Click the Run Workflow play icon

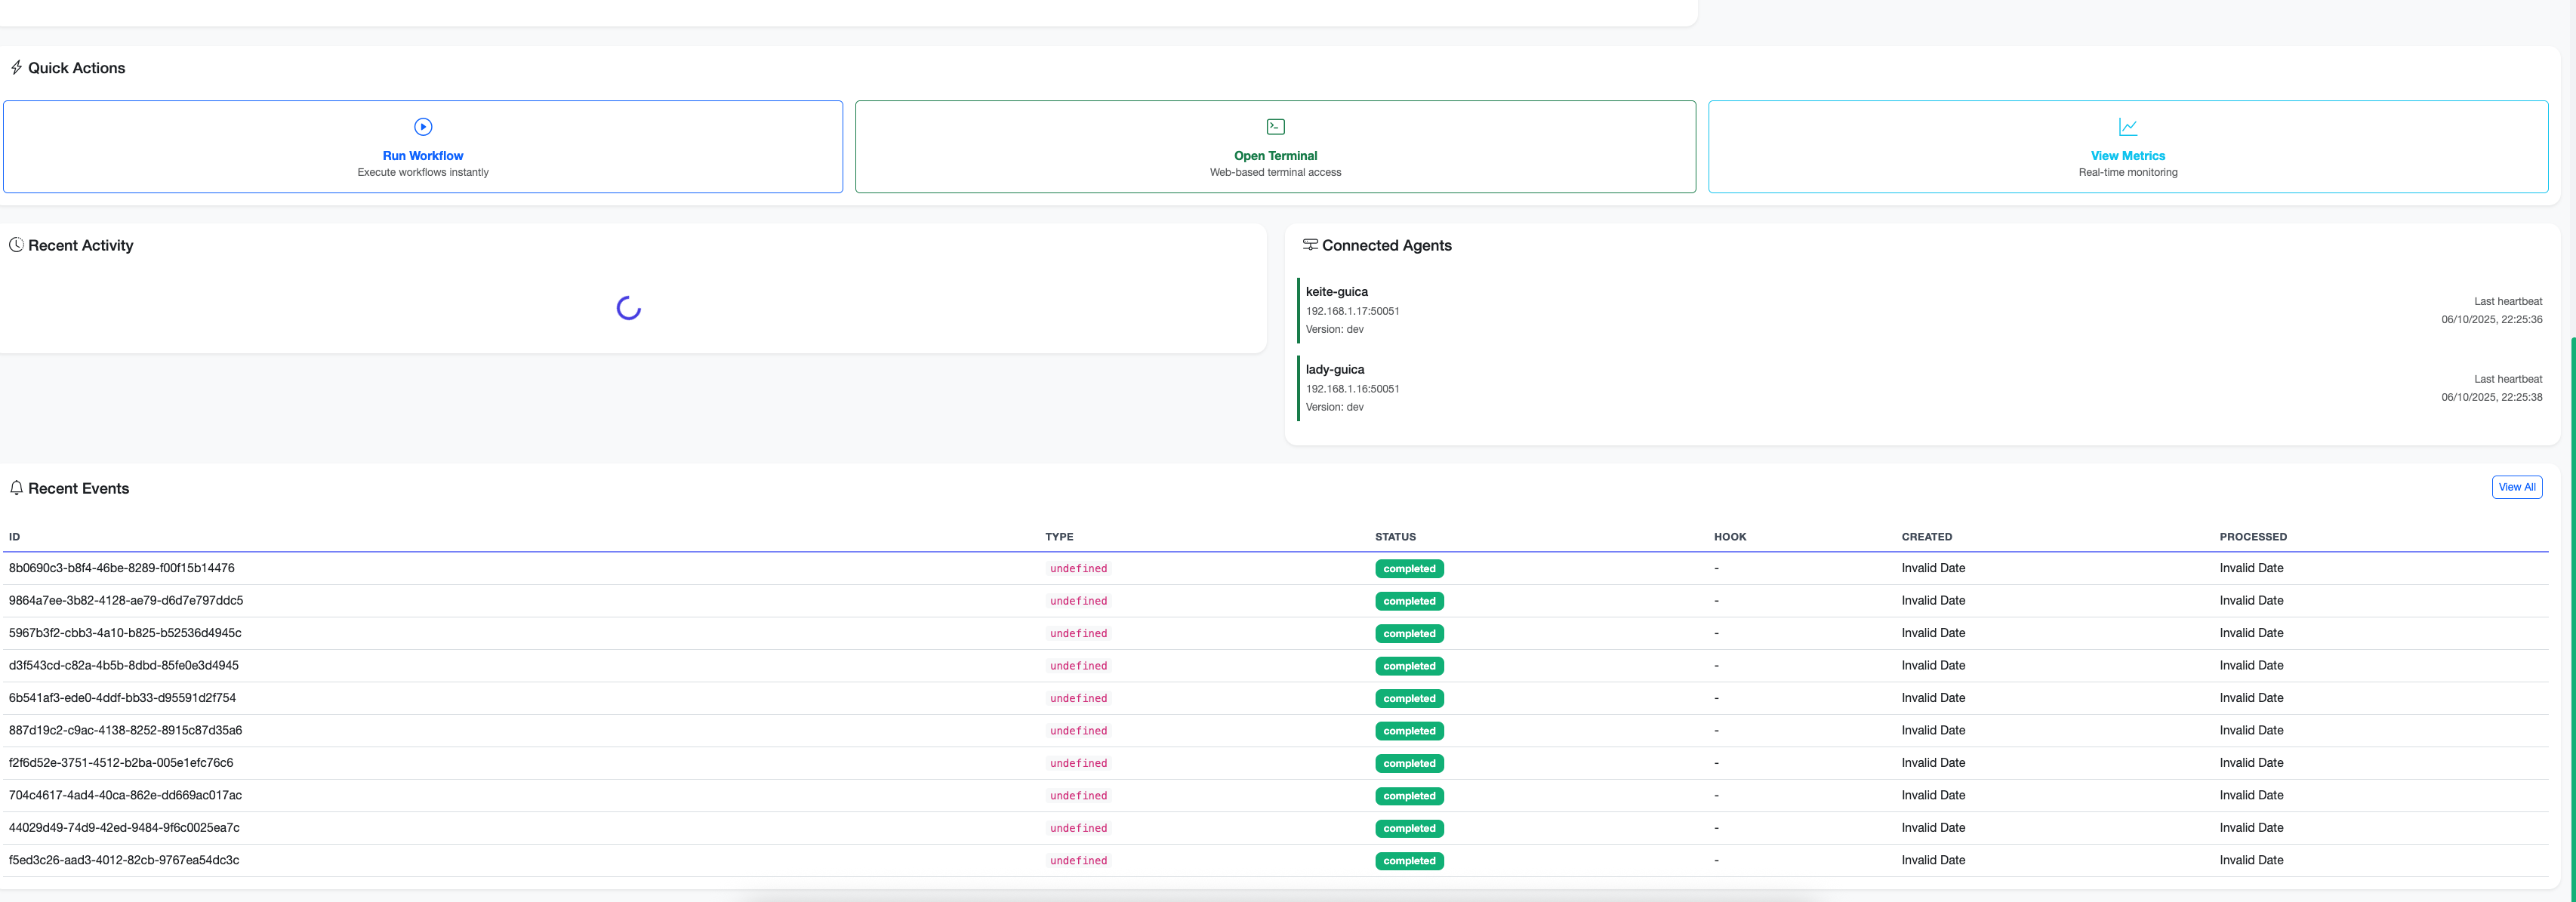pyautogui.click(x=423, y=127)
